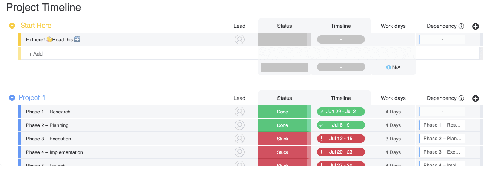Add column to Project 1 group

point(476,98)
